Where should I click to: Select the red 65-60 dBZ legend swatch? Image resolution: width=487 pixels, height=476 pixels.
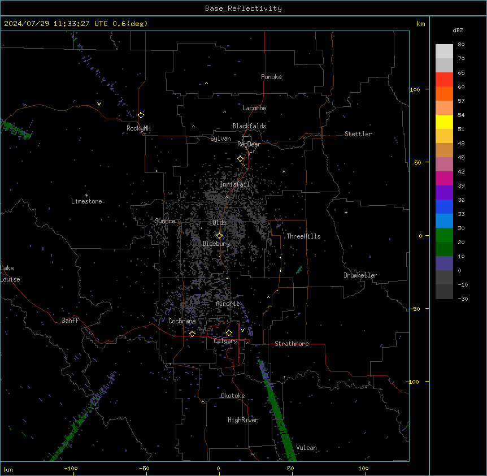pos(444,79)
